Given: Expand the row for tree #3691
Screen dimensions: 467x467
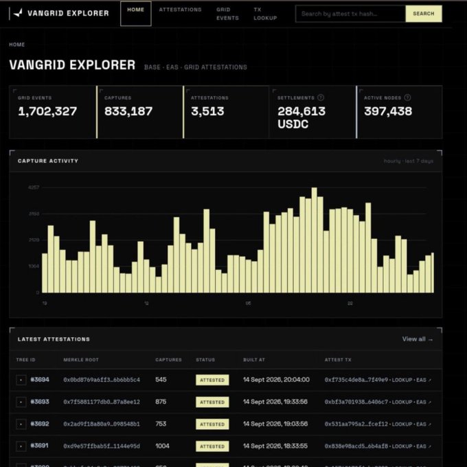Looking at the screenshot, I should (x=21, y=446).
